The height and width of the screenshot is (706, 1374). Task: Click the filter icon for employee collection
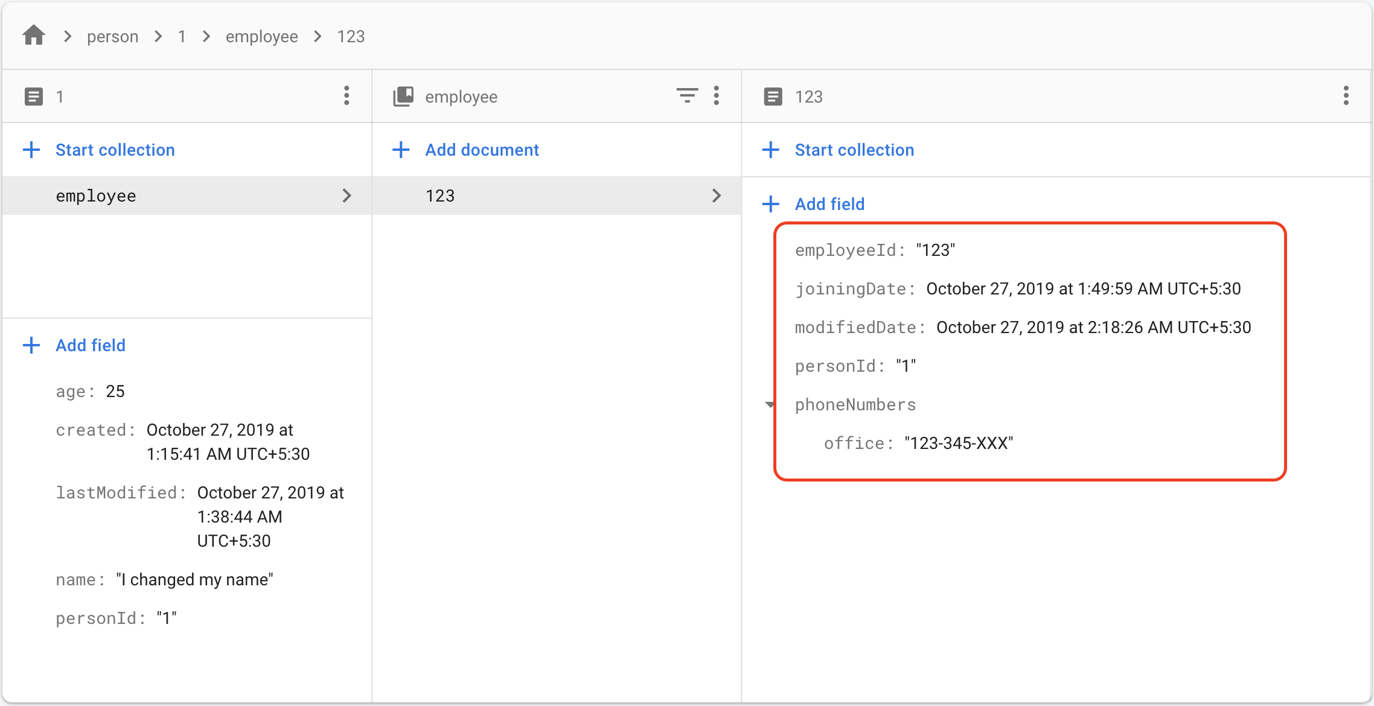687,96
